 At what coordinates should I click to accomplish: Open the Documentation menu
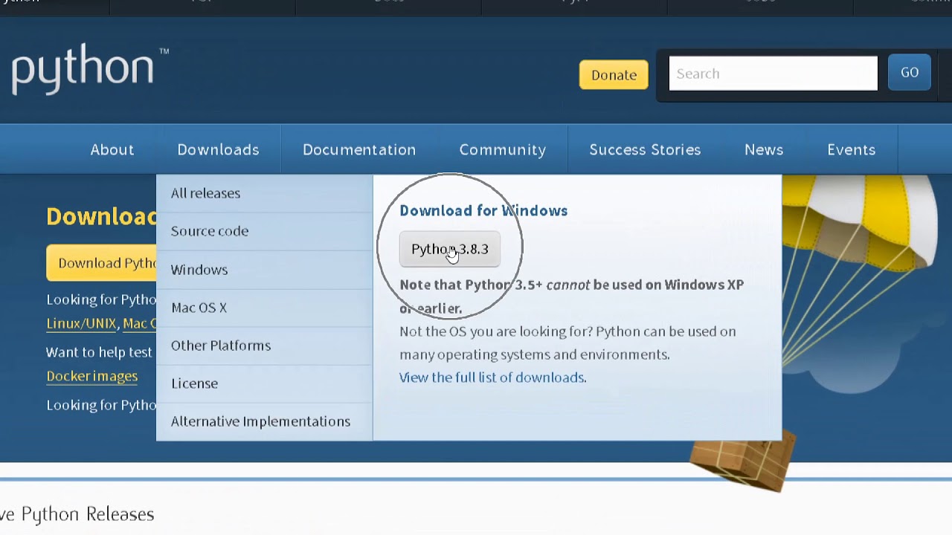(x=359, y=149)
